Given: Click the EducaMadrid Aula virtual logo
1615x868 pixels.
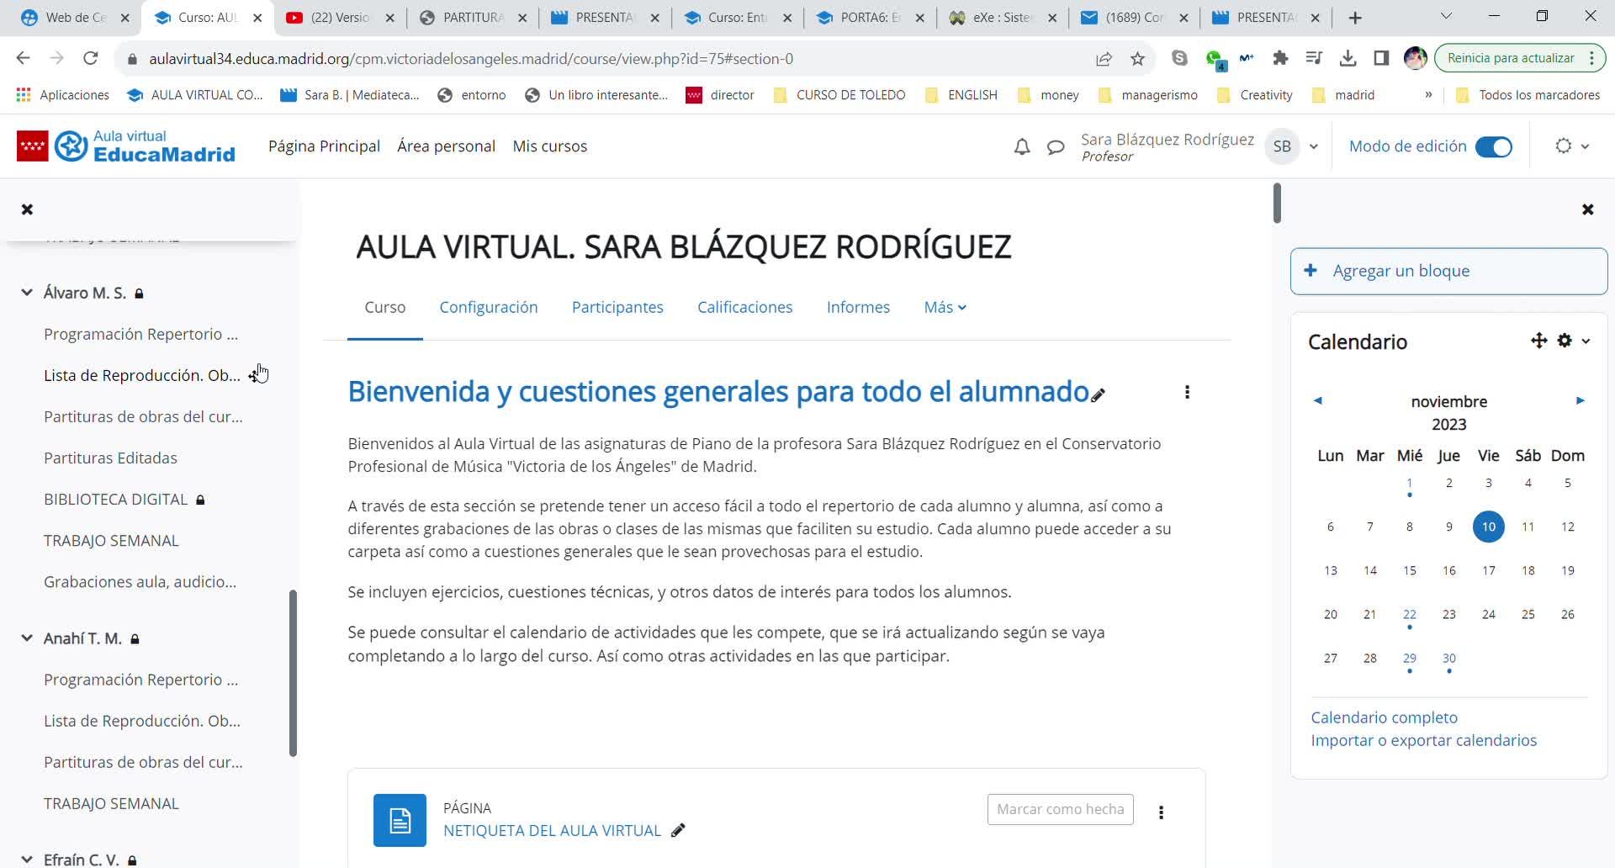Looking at the screenshot, I should click(x=126, y=146).
